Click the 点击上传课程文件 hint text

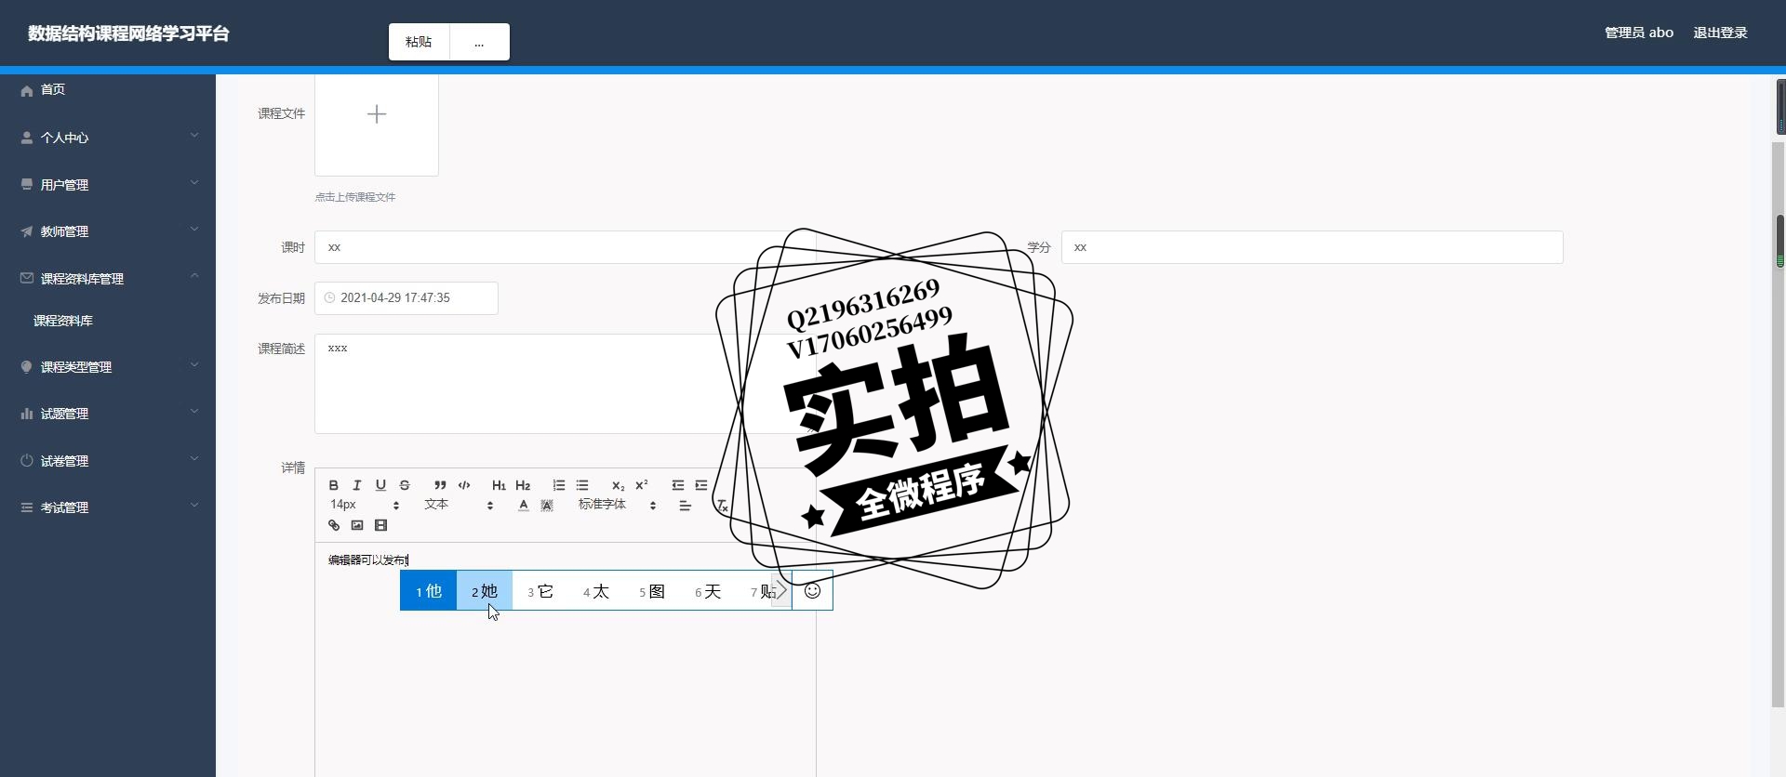(354, 197)
